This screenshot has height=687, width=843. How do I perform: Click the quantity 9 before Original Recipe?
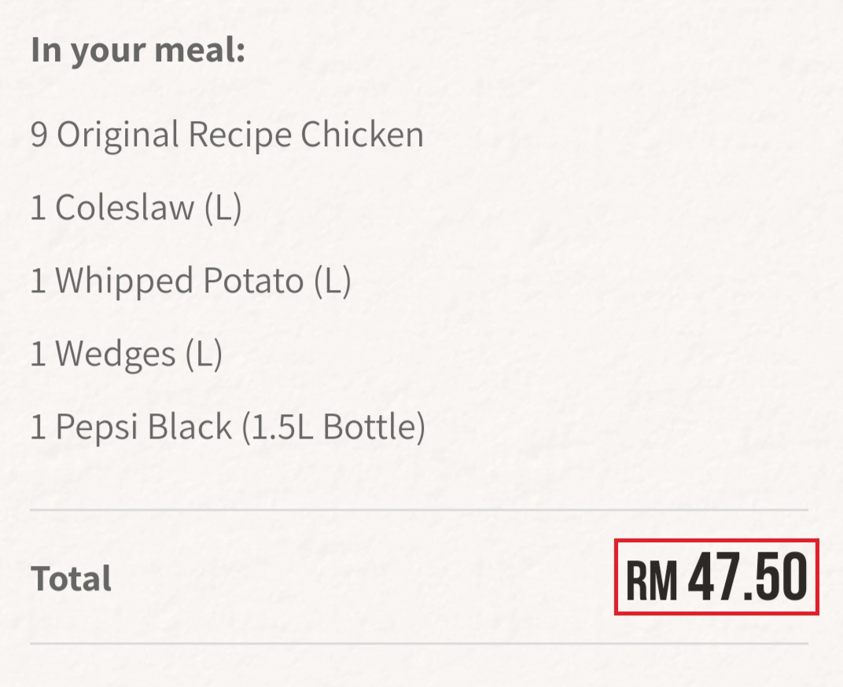tap(39, 135)
